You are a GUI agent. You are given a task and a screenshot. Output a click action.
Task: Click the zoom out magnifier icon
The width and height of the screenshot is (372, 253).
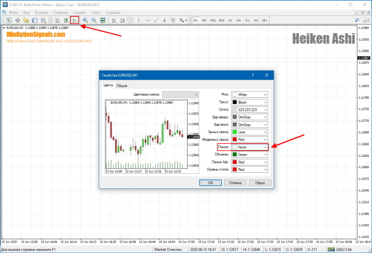94,20
